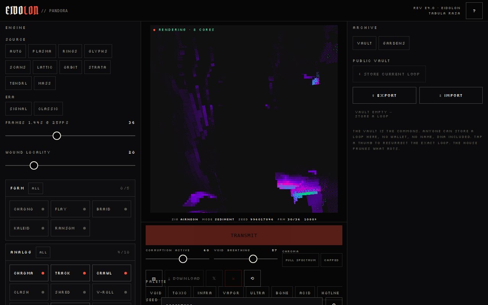Pick the TOXIC palette
Image resolution: width=488 pixels, height=305 pixels.
point(180,293)
